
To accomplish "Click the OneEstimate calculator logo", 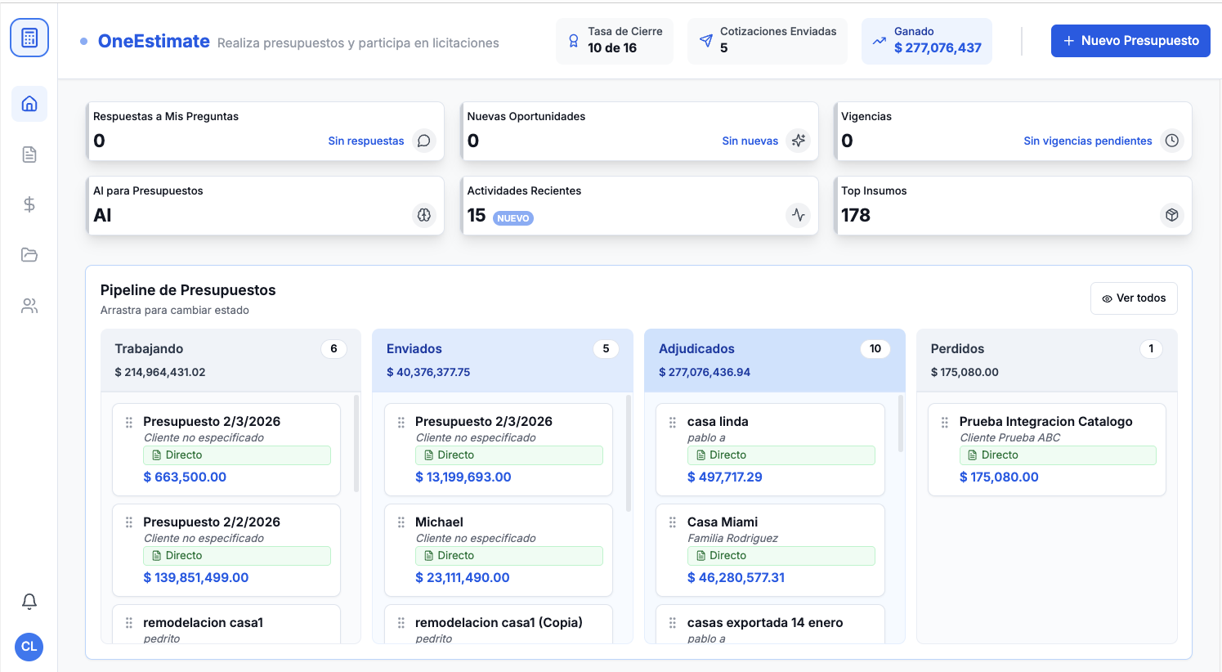I will point(29,37).
